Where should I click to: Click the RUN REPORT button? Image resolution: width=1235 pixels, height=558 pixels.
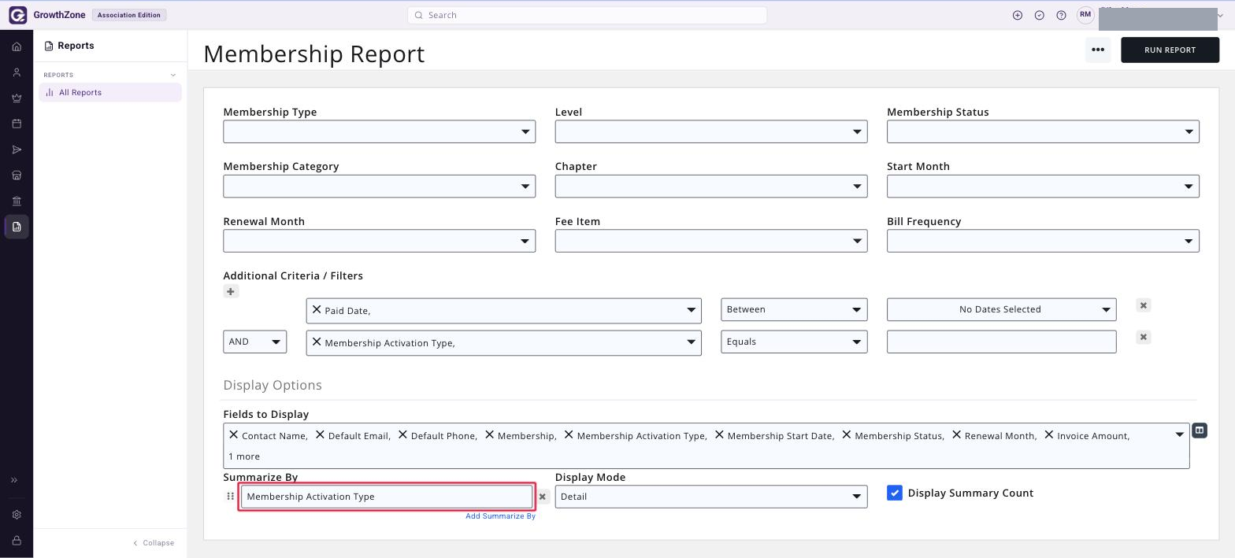pyautogui.click(x=1170, y=50)
